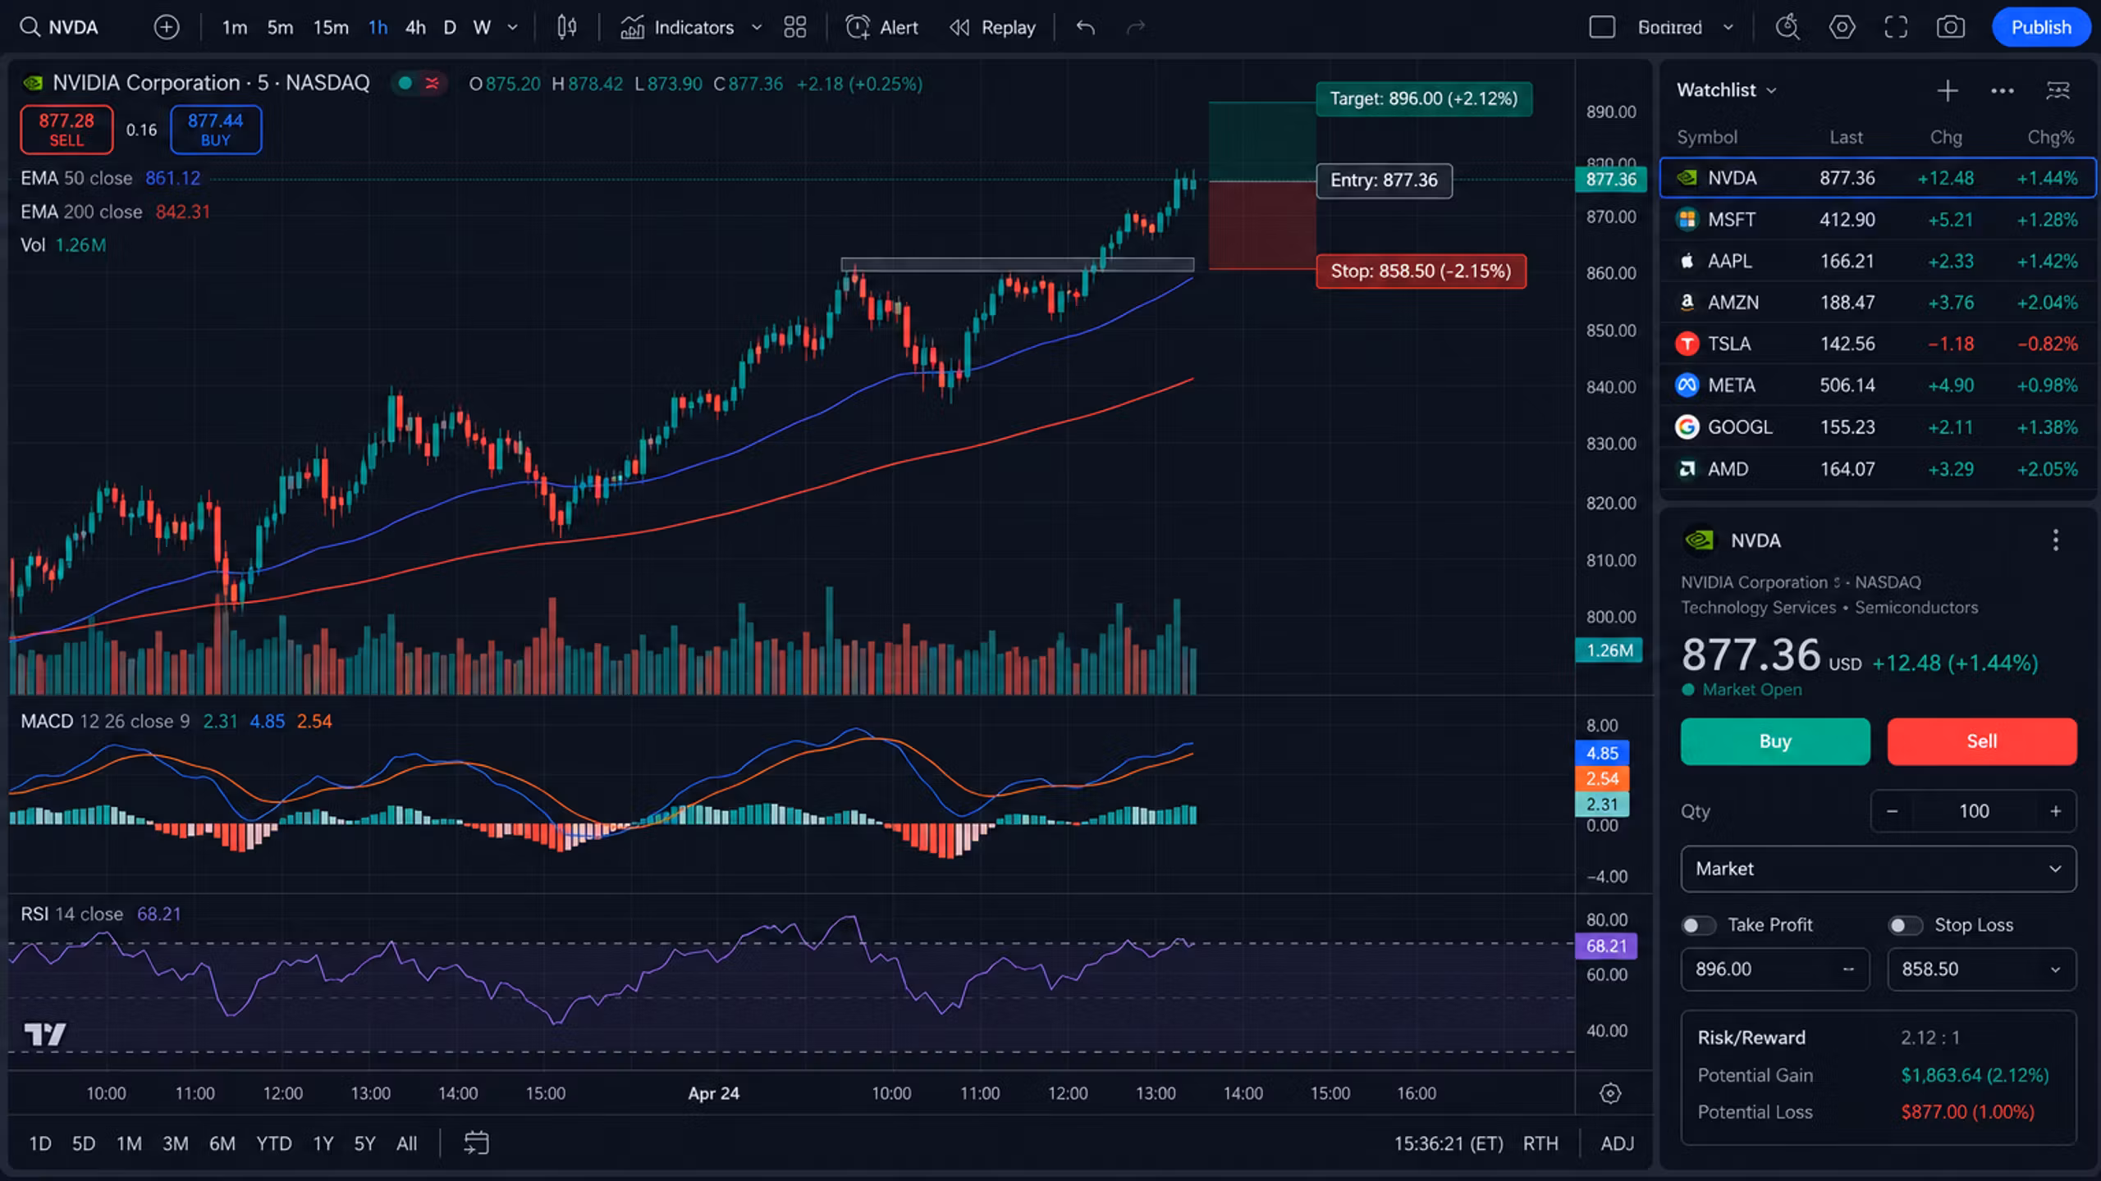Enable the Stop Loss switch
The height and width of the screenshot is (1181, 2101).
click(x=1905, y=925)
